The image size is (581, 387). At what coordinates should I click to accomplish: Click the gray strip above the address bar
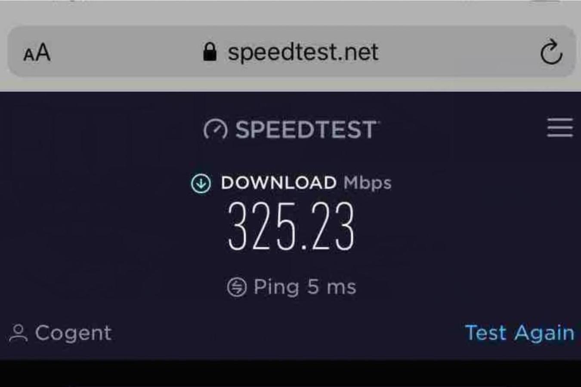pyautogui.click(x=290, y=12)
